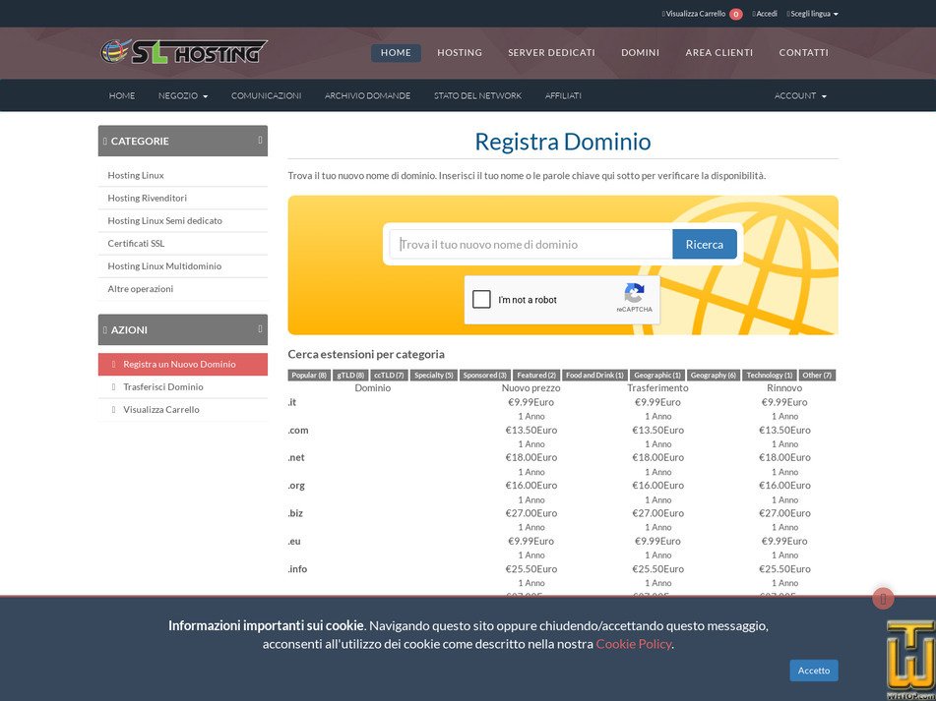This screenshot has height=701, width=936.
Task: Click the Rinnovo column header
Action: (x=784, y=388)
